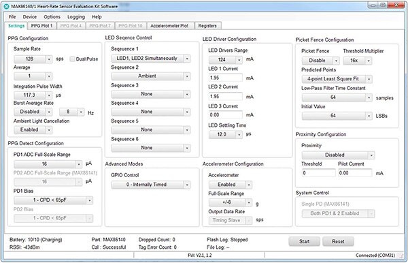The height and width of the screenshot is (263, 408).
Task: Switch to the PPG Plot 1 tab
Action: point(41,26)
